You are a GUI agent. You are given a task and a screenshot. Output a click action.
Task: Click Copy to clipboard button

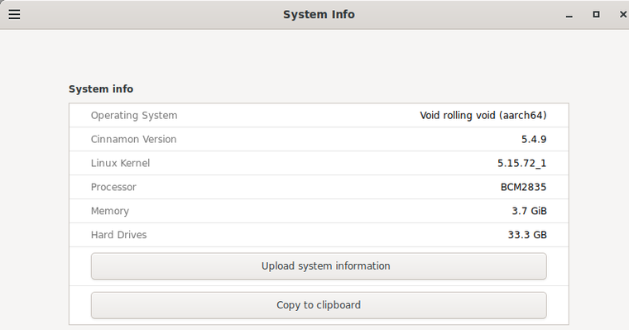coord(319,305)
